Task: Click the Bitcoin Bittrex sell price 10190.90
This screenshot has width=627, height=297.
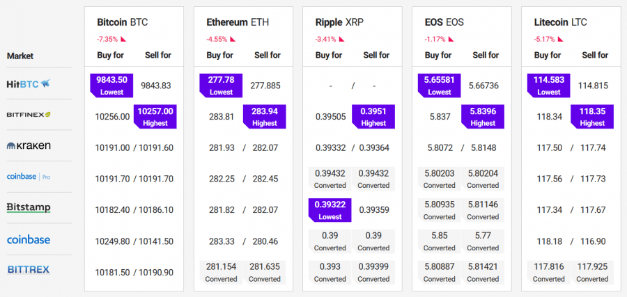Action: 156,273
